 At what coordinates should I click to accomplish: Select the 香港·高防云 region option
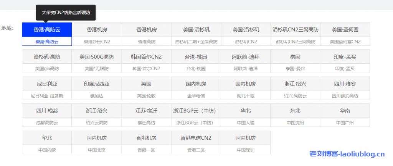(x=47, y=34)
